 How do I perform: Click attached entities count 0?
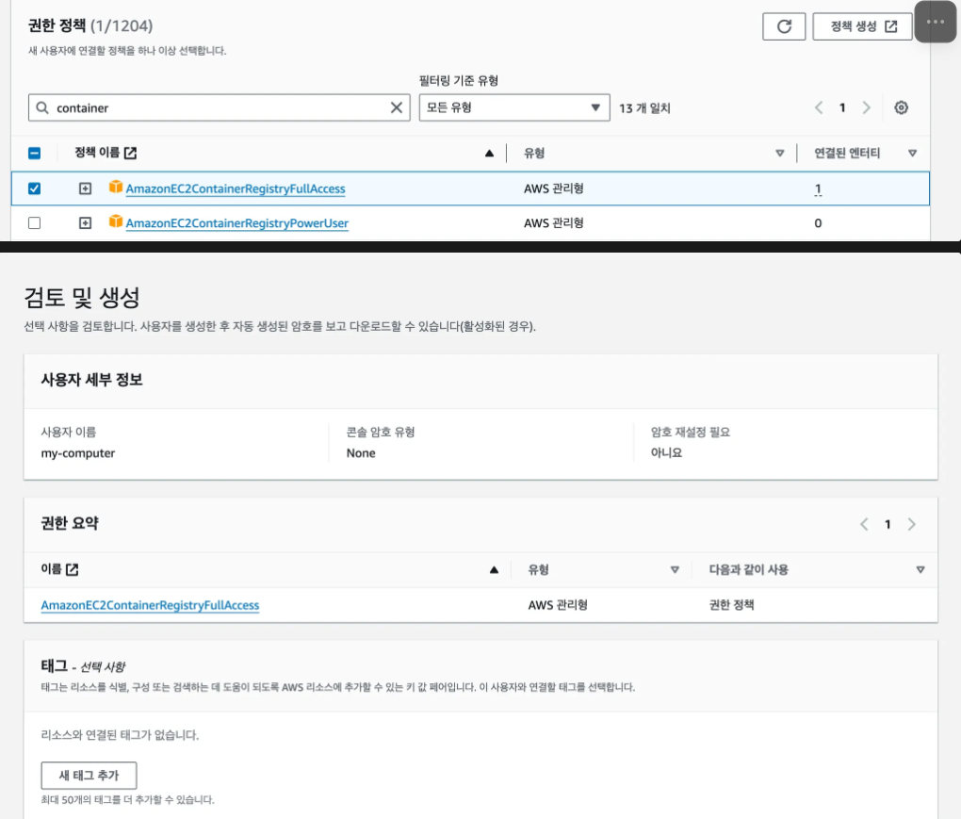[x=818, y=223]
